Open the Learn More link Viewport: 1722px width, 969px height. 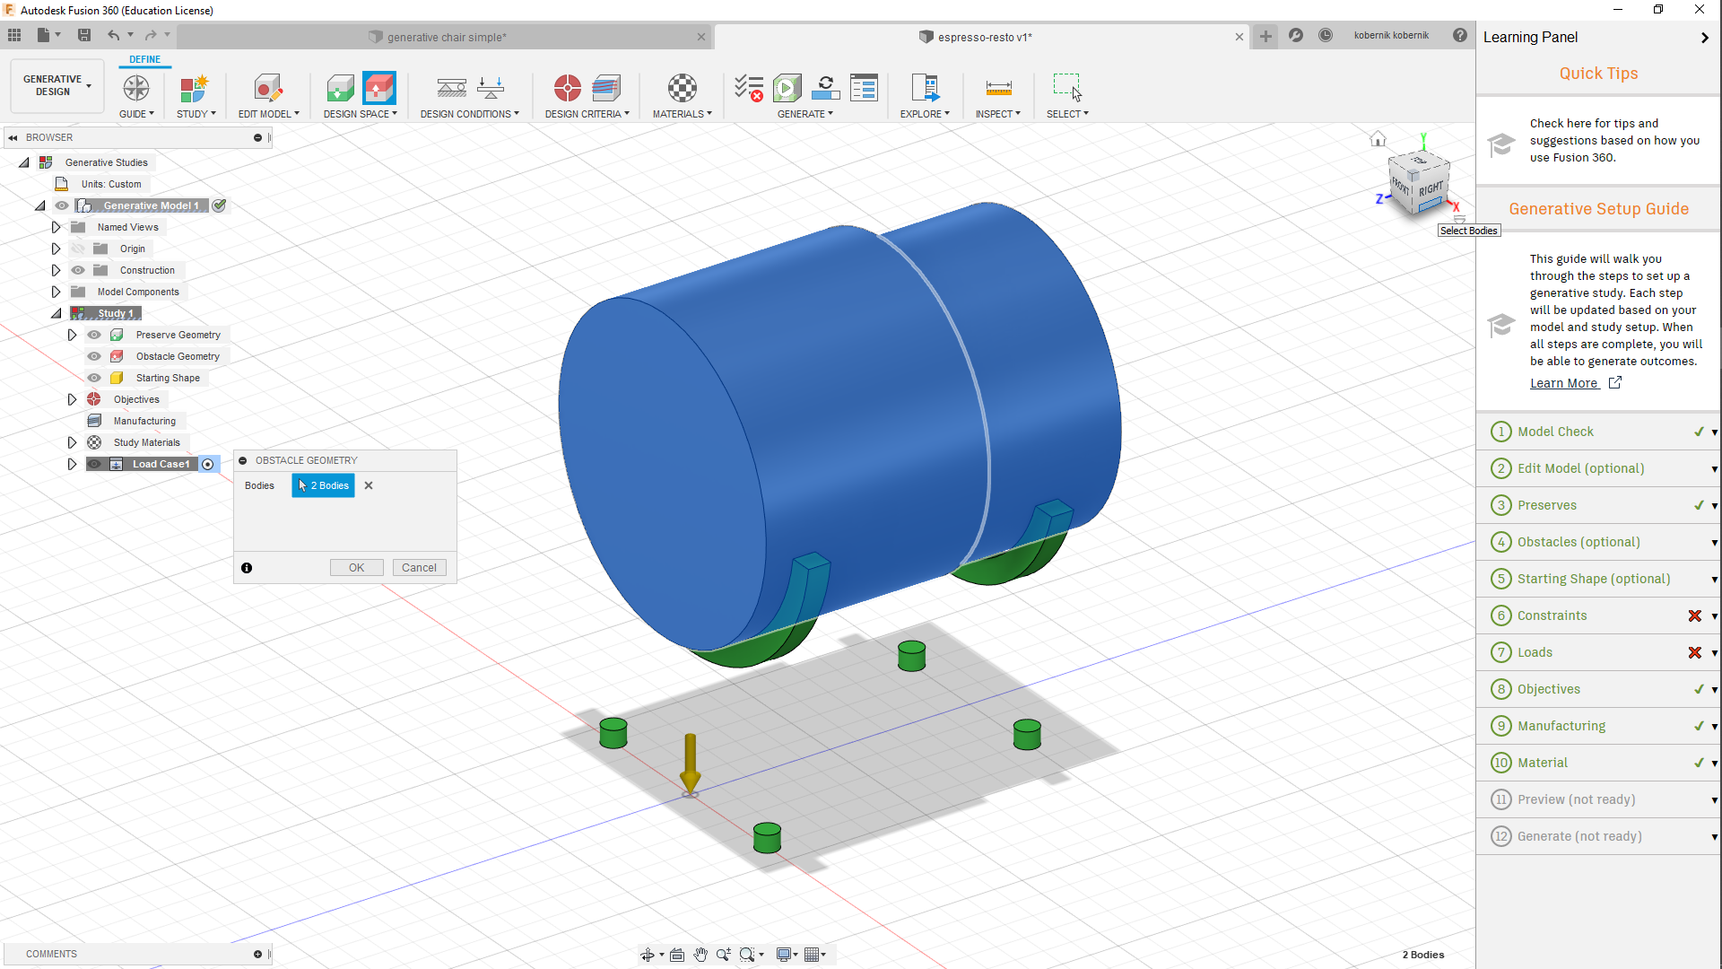coord(1564,383)
